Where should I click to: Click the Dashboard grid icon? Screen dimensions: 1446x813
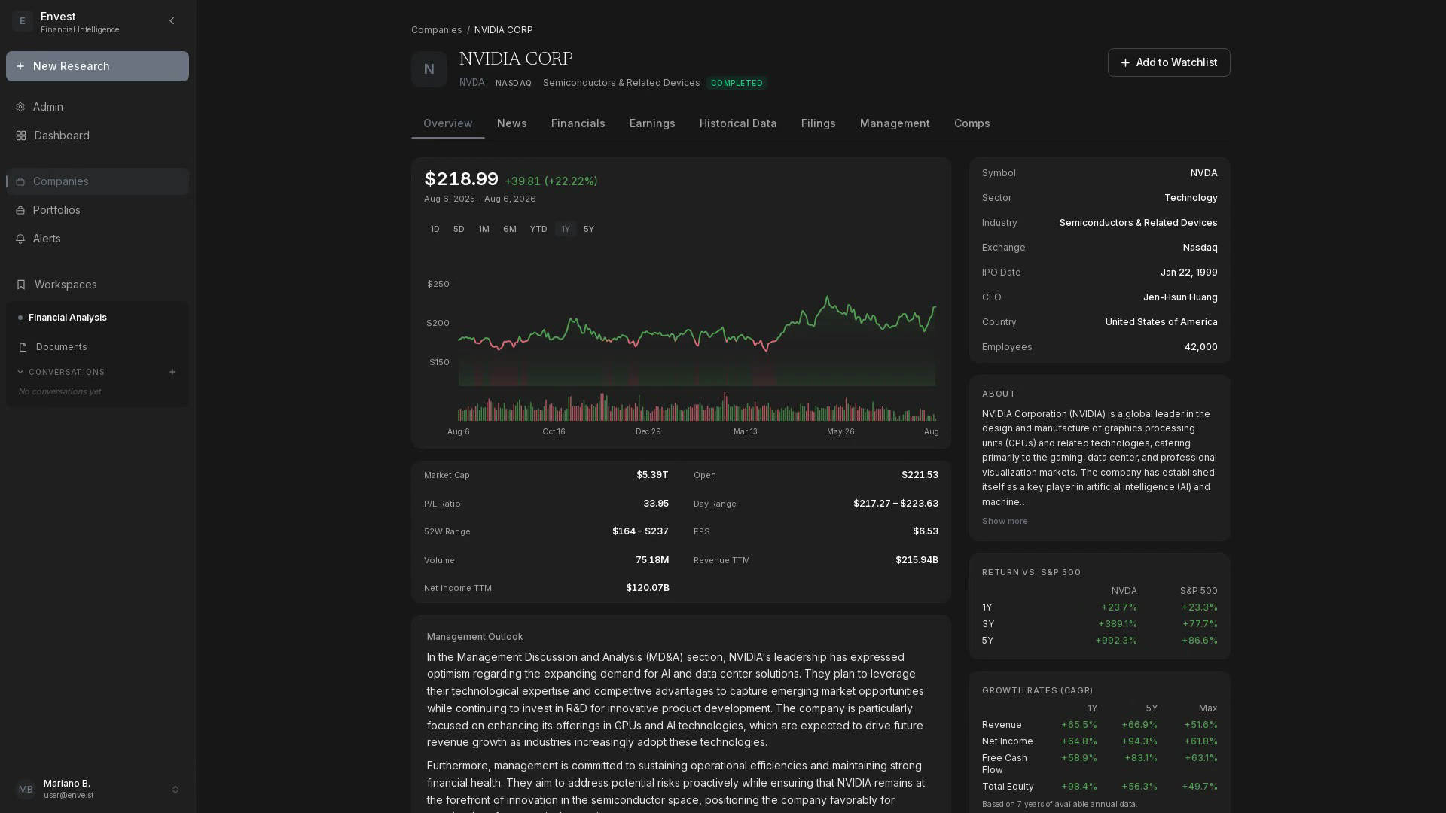[x=21, y=135]
